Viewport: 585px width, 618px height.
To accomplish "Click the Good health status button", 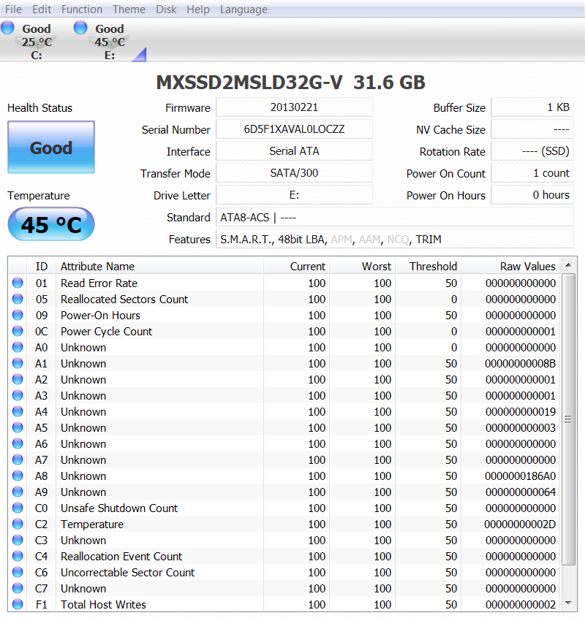I will click(51, 148).
